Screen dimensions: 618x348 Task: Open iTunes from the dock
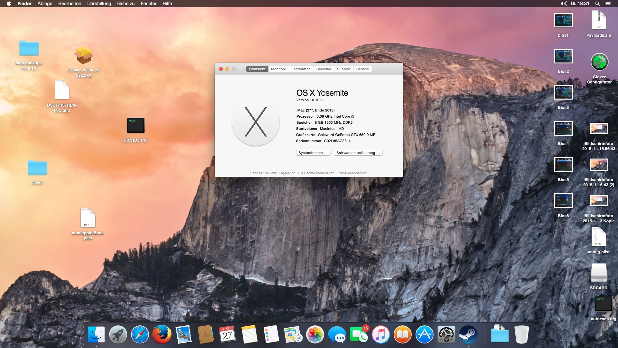click(380, 334)
